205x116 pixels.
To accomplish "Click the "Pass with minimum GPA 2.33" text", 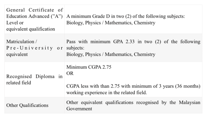I will point(100,42).
